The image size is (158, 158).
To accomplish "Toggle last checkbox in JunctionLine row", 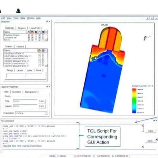I will (x=43, y=38).
